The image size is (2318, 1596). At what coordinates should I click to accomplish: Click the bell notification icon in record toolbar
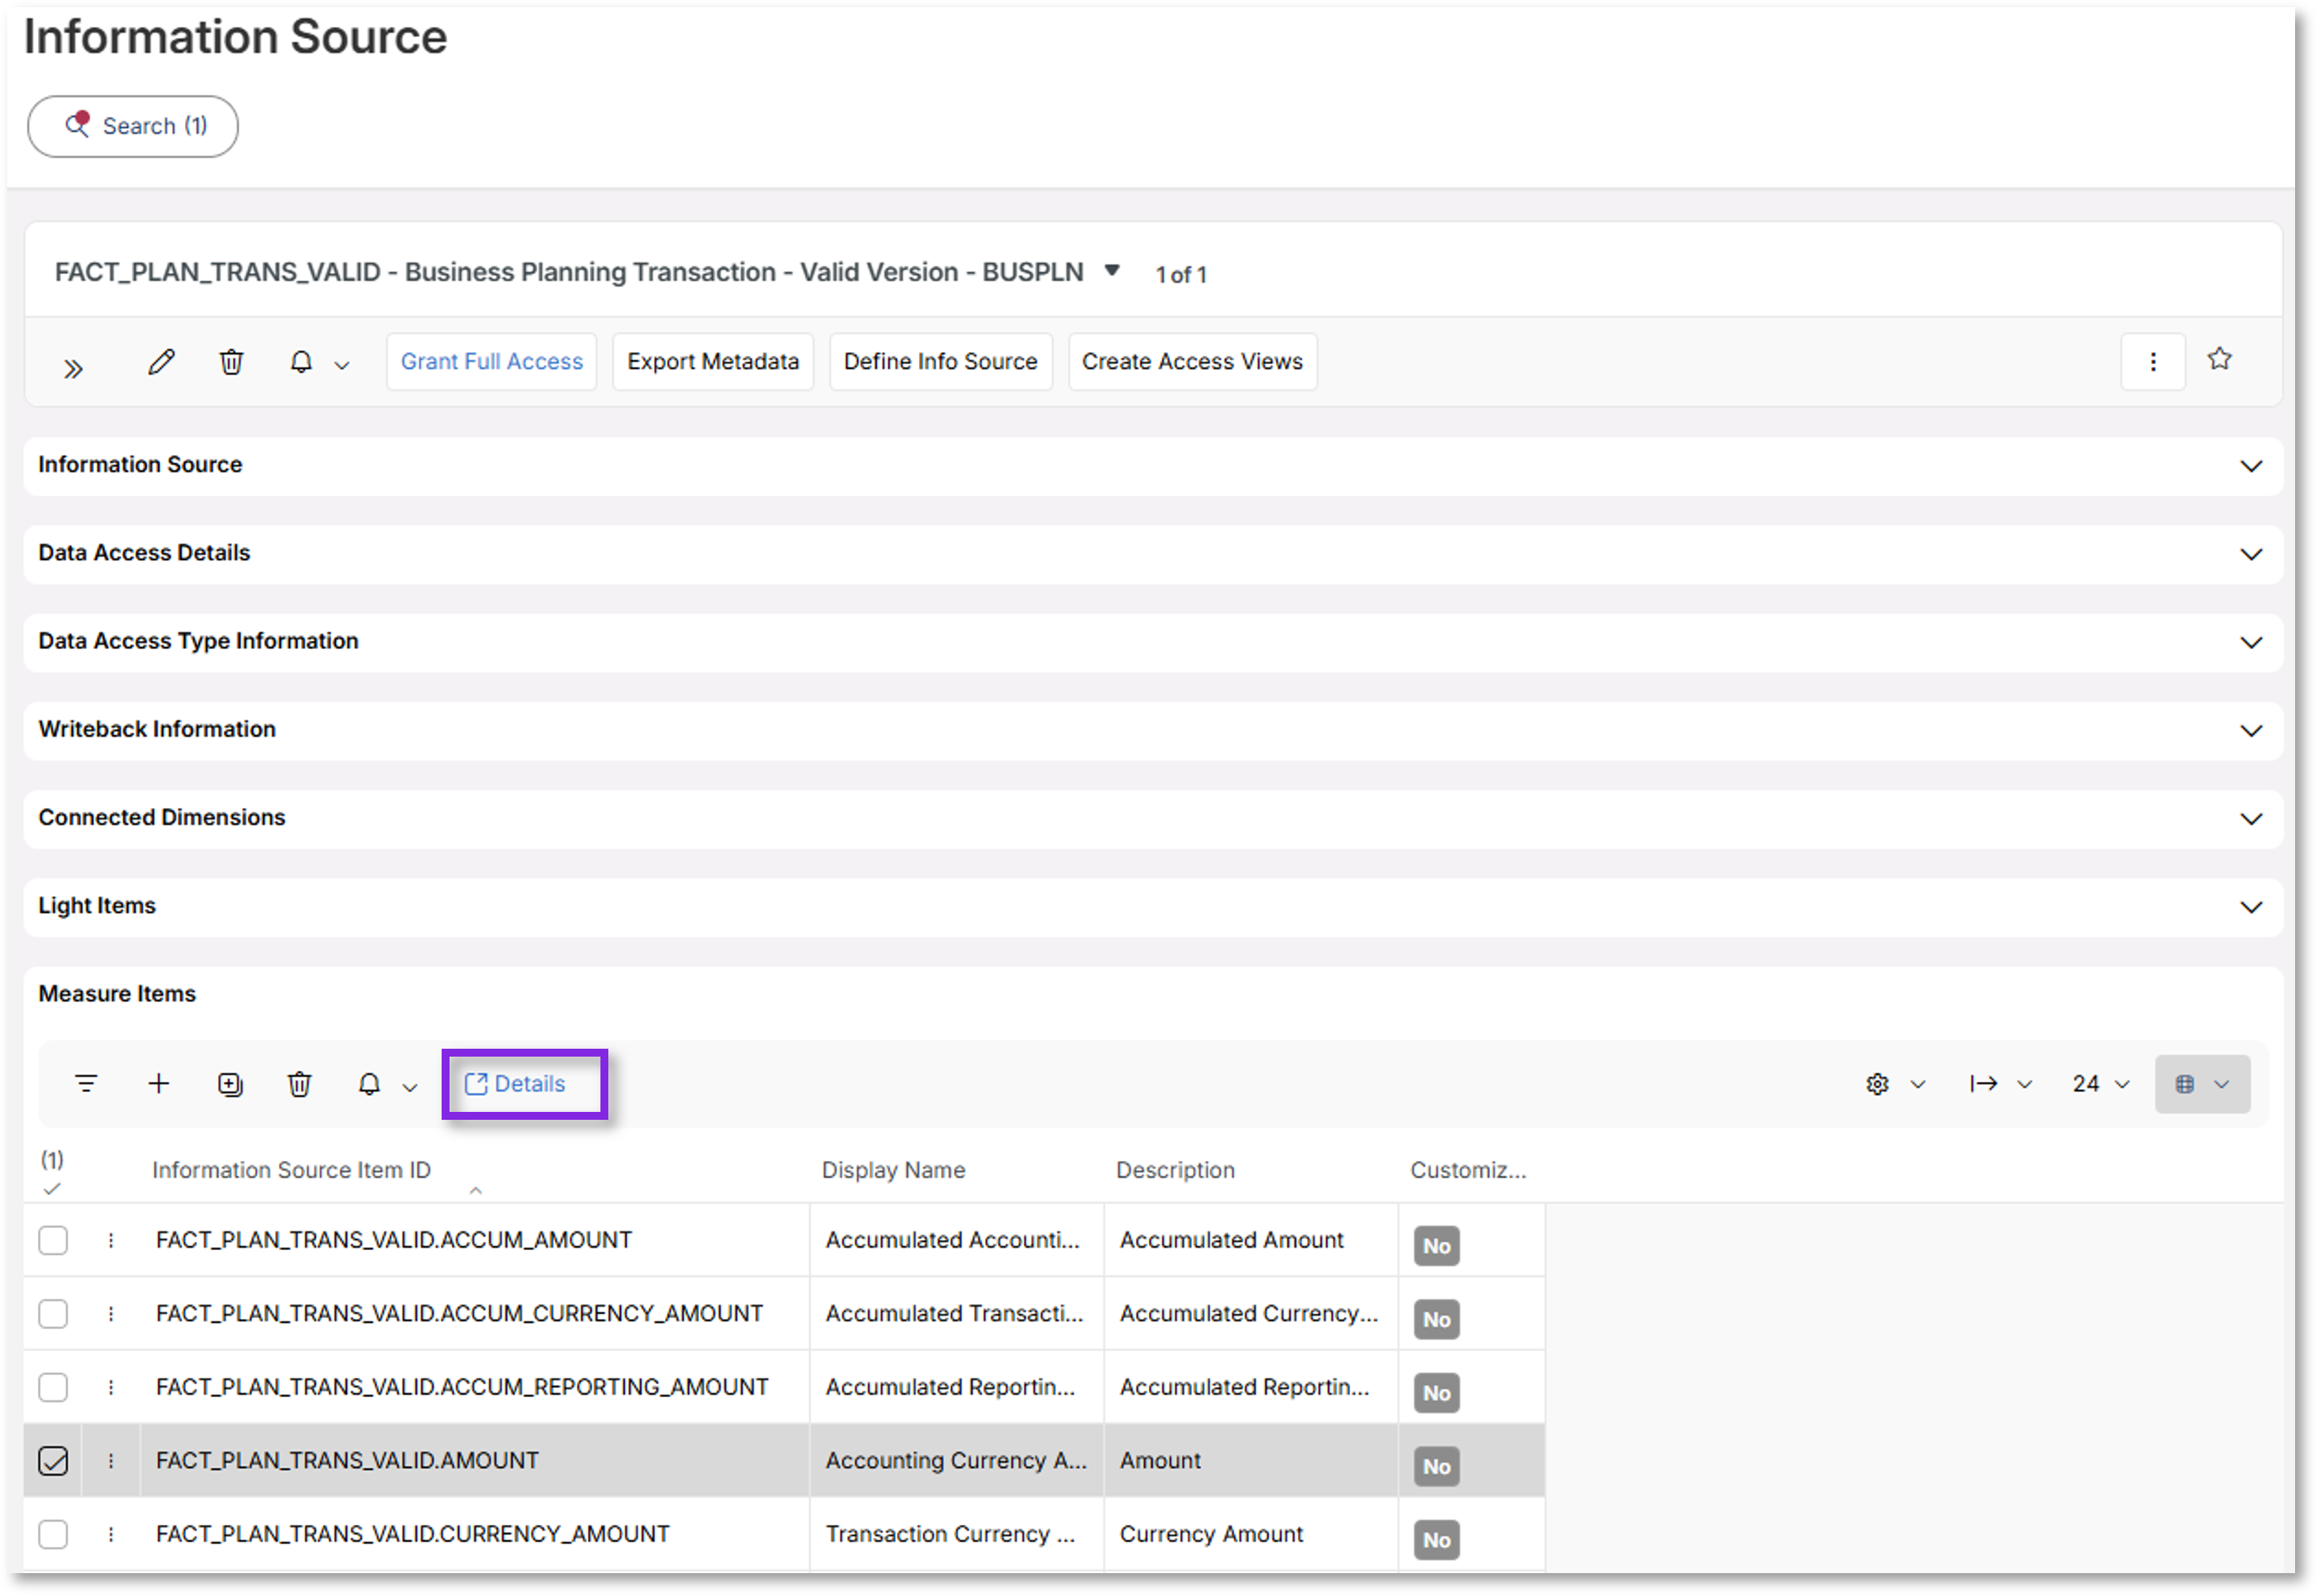[x=301, y=361]
